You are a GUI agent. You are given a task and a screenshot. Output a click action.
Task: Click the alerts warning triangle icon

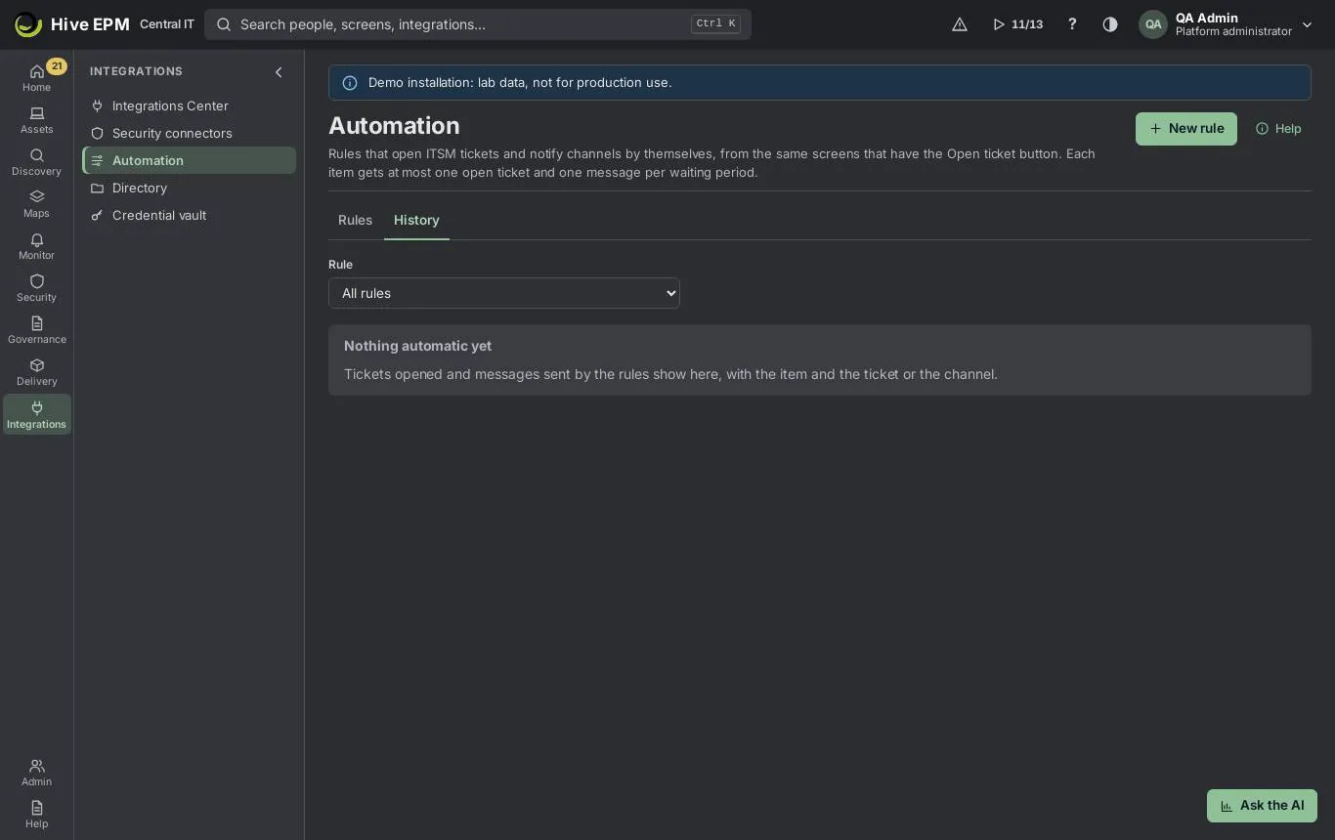pos(960,24)
